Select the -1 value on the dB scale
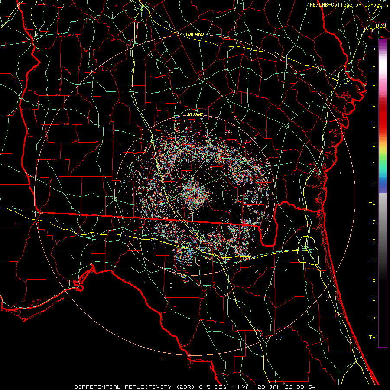The image size is (390, 390). pos(372,203)
